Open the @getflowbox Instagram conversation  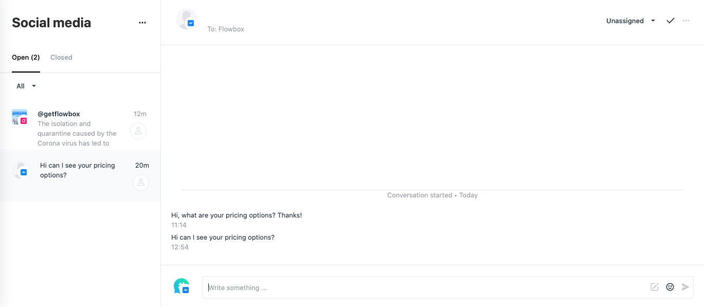(x=77, y=129)
